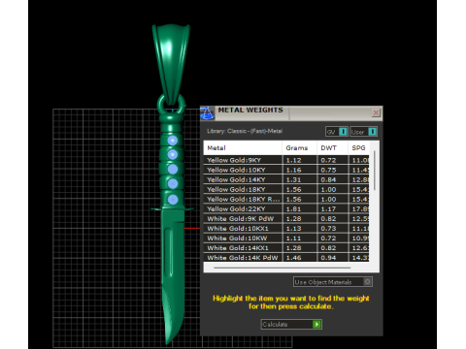466x349 pixels.
Task: Click the 1.11 grams cell
Action: [299, 238]
